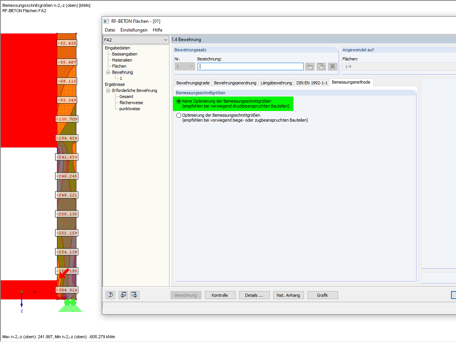Image resolution: width=456 pixels, height=342 pixels.
Task: Open the Einstellungen menu
Action: coord(134,30)
